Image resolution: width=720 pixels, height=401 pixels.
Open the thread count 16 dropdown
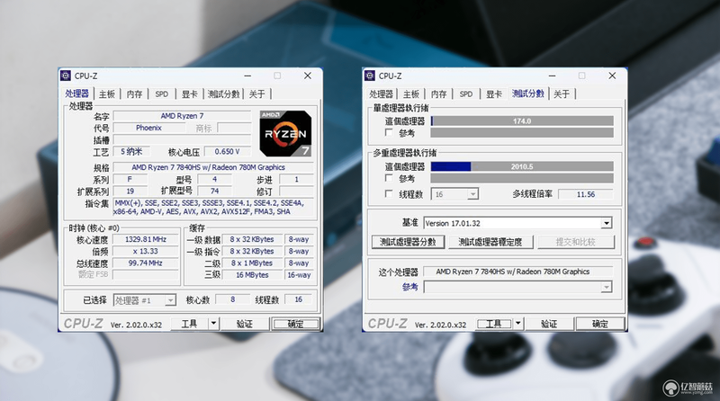(x=454, y=194)
